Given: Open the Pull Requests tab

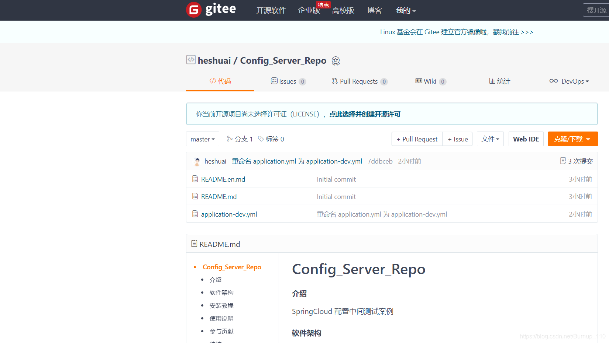Looking at the screenshot, I should coord(359,81).
